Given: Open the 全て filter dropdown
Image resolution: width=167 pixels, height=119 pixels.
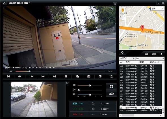Looking at the screenshot, I should (x=150, y=59).
